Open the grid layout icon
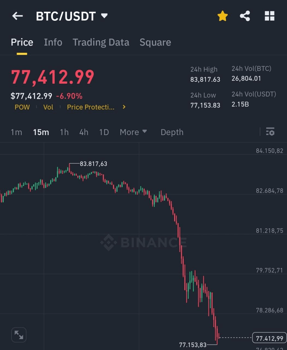This screenshot has width=287, height=350. tap(270, 16)
